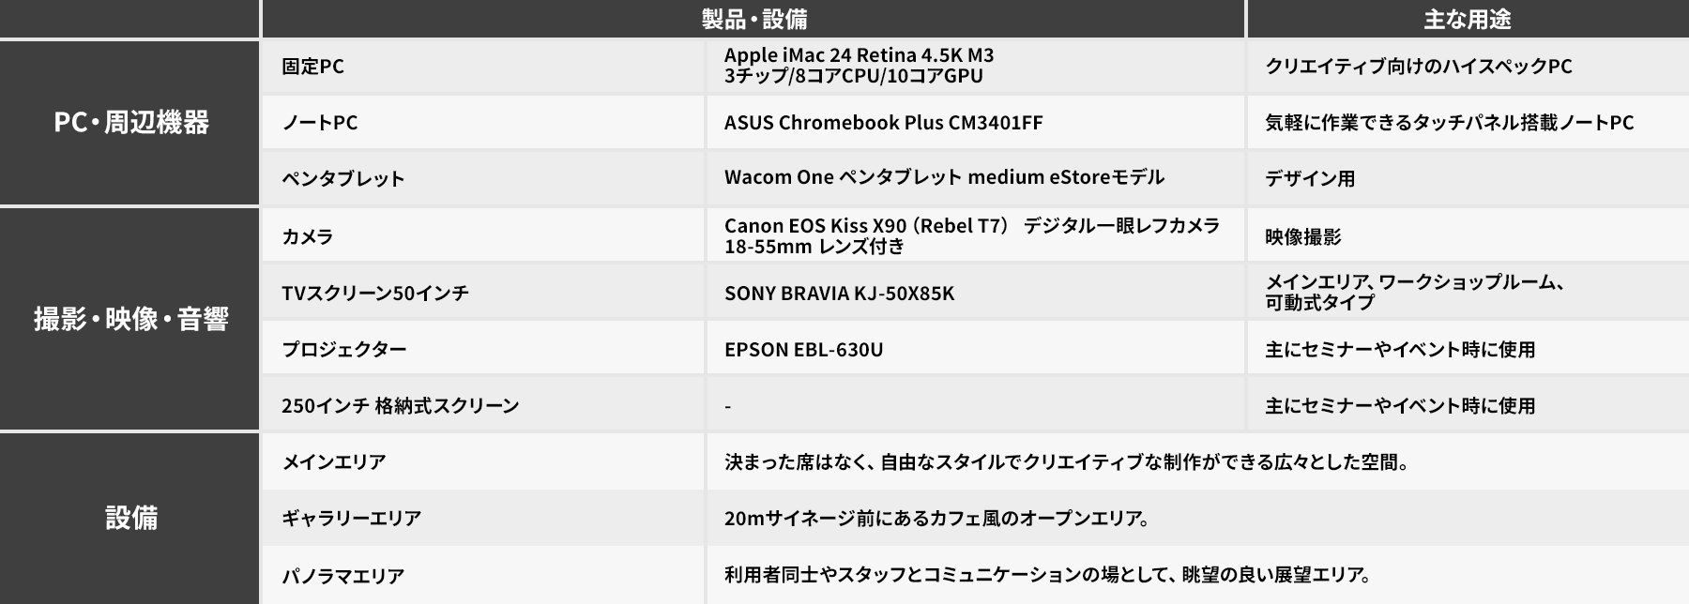The width and height of the screenshot is (1689, 604).
Task: Click the パノラマエリア row label
Action: coord(343,577)
